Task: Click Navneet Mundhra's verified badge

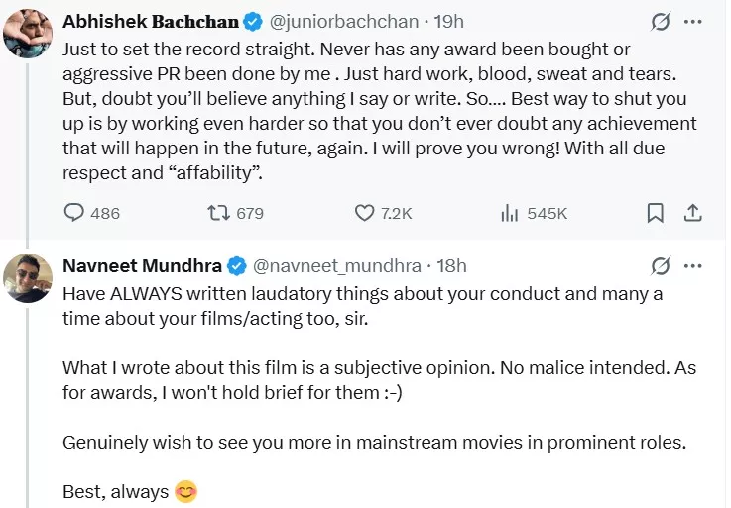Action: click(237, 266)
